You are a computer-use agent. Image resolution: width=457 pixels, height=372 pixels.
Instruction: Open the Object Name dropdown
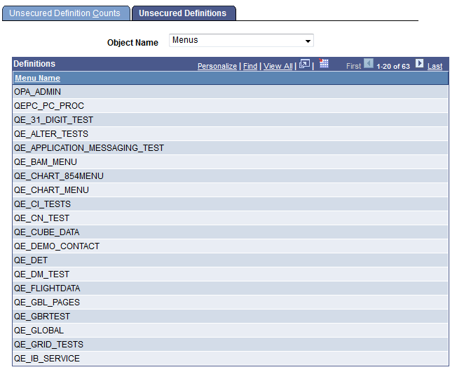coord(241,40)
